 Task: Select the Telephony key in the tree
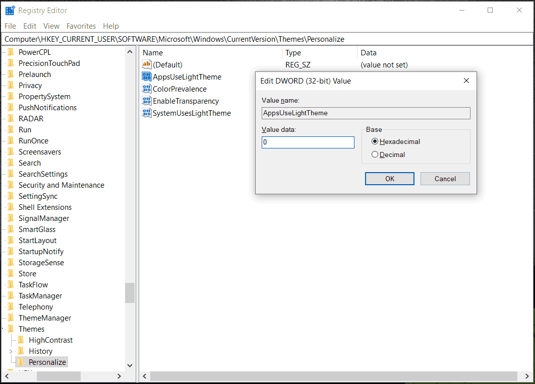36,306
